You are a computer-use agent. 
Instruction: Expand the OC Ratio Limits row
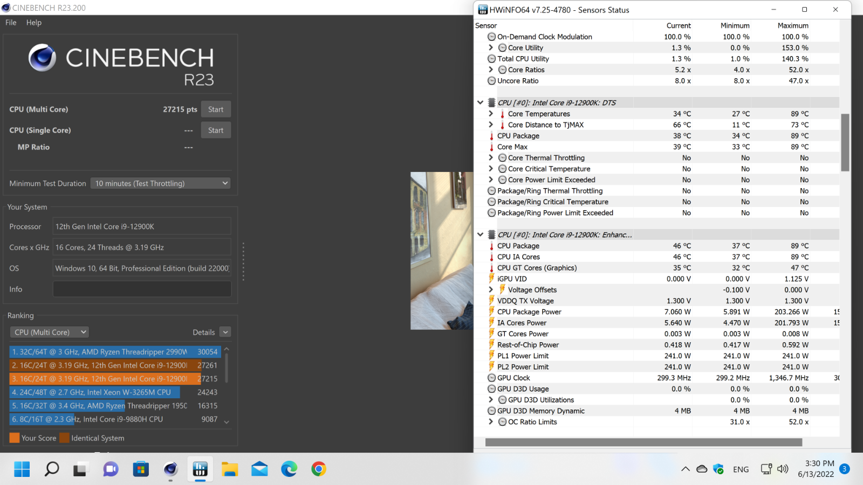491,422
